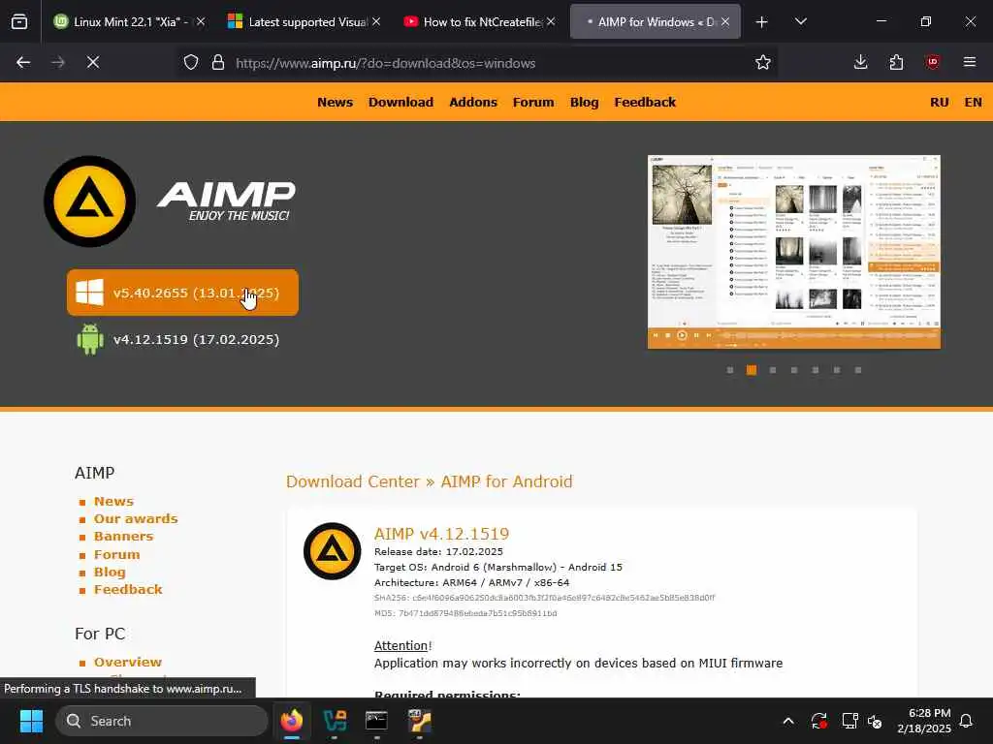Click the MD5 checksum text
The height and width of the screenshot is (744, 993).
[465, 613]
